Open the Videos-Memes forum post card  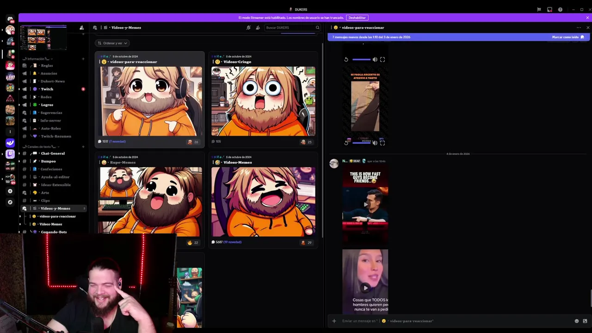click(x=263, y=200)
